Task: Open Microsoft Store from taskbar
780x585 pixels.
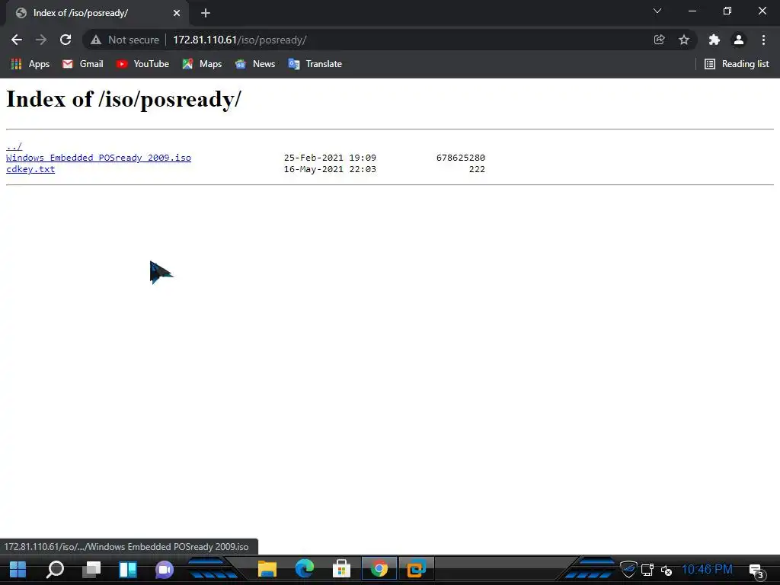Action: [342, 569]
